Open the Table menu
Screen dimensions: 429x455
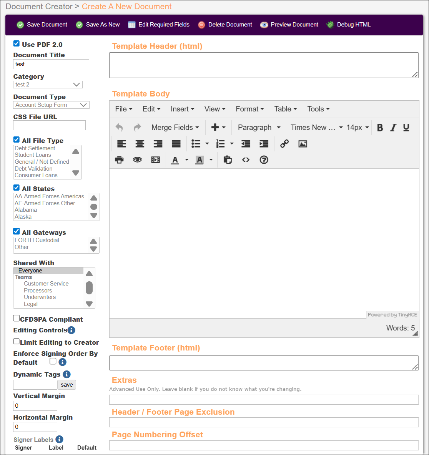(285, 109)
